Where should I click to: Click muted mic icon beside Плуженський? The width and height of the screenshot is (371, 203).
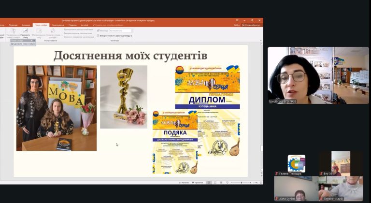321,199
